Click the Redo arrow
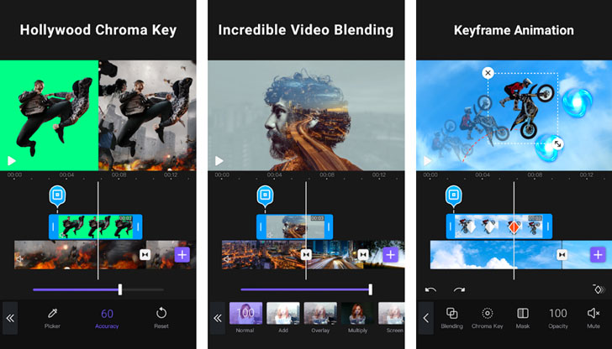This screenshot has width=612, height=349. (459, 289)
